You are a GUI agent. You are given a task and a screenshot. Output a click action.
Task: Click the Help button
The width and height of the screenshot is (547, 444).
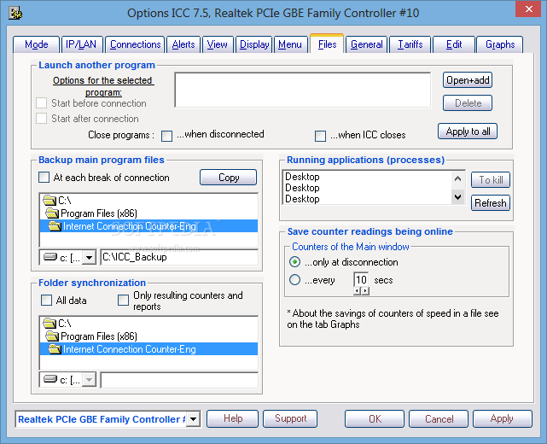(x=233, y=418)
